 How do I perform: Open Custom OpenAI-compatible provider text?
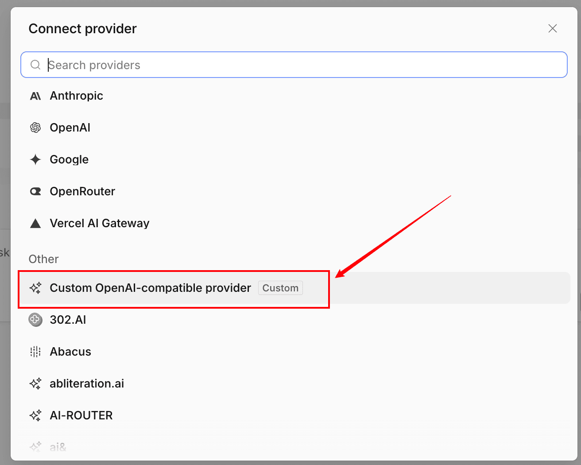point(151,288)
